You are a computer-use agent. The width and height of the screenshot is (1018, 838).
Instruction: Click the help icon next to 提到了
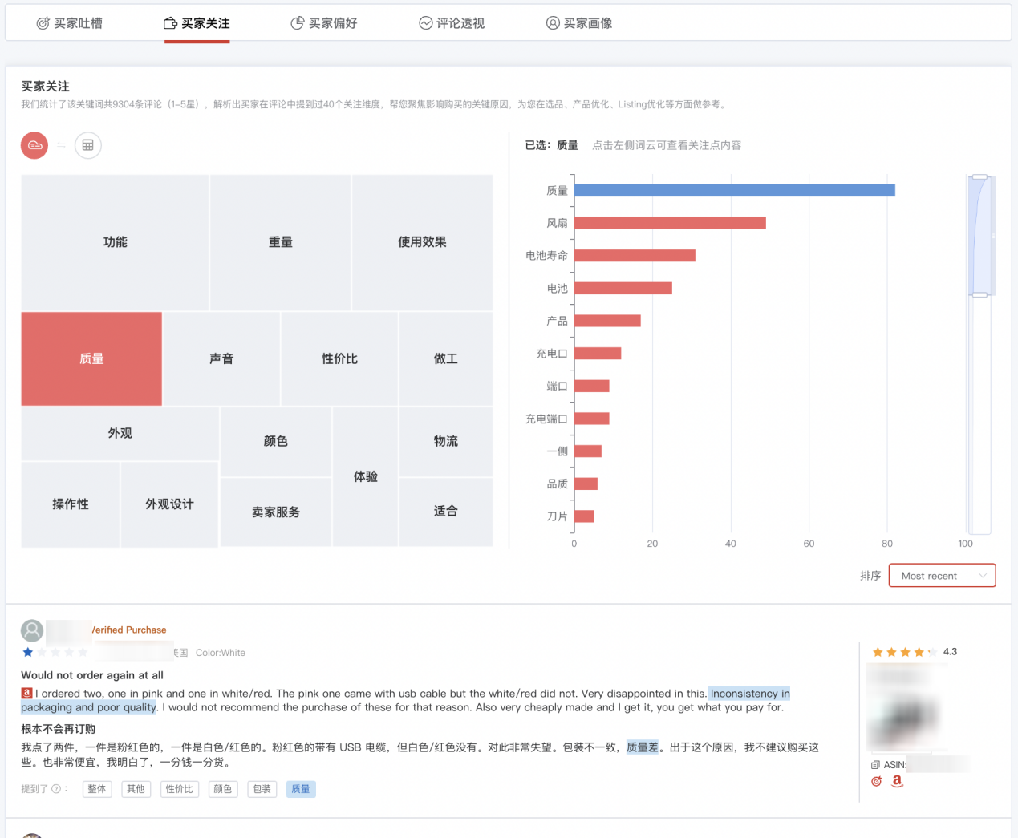(x=56, y=789)
